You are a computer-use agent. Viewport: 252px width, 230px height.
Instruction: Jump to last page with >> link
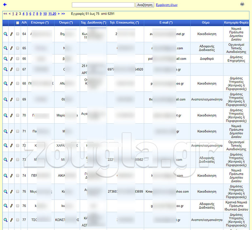[x=63, y=14]
